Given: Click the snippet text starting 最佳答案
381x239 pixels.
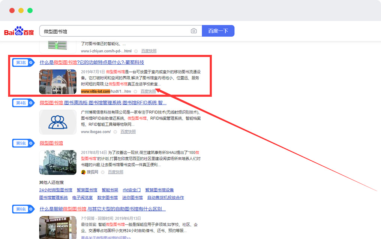Looking at the screenshot, I should tap(139, 228).
